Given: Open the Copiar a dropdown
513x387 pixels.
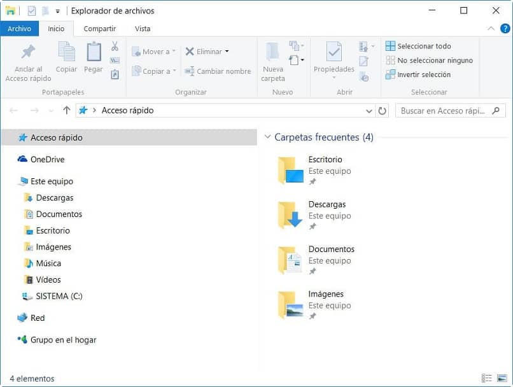Looking at the screenshot, I should click(x=154, y=71).
